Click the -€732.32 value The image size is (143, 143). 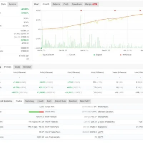click(x=25, y=43)
